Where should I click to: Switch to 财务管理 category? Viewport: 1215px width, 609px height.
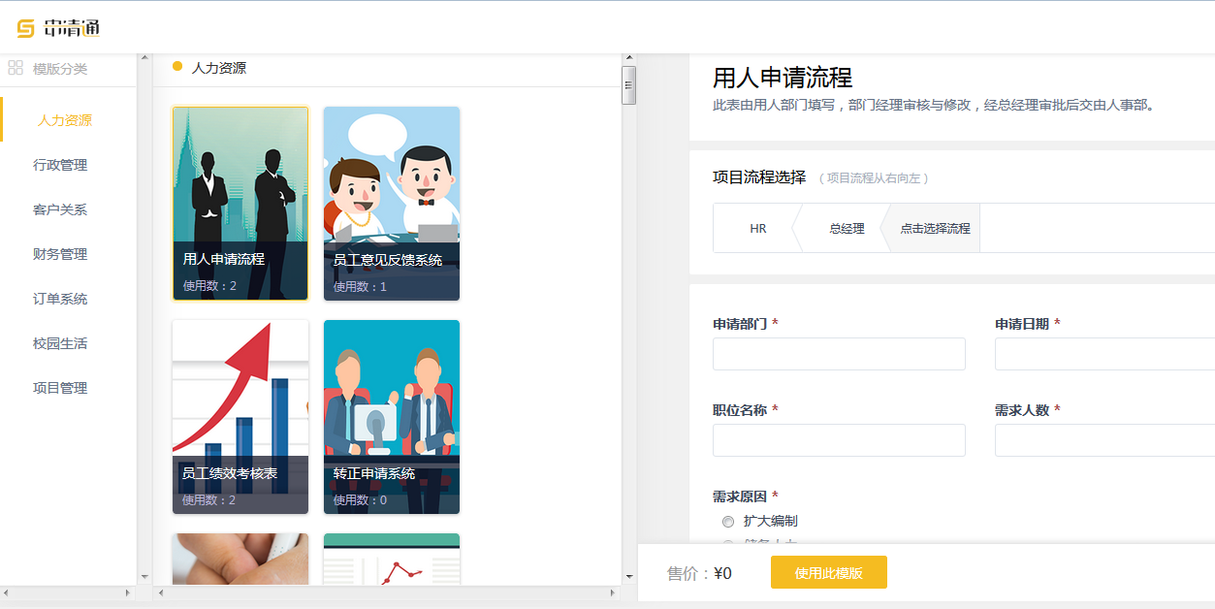pos(60,254)
